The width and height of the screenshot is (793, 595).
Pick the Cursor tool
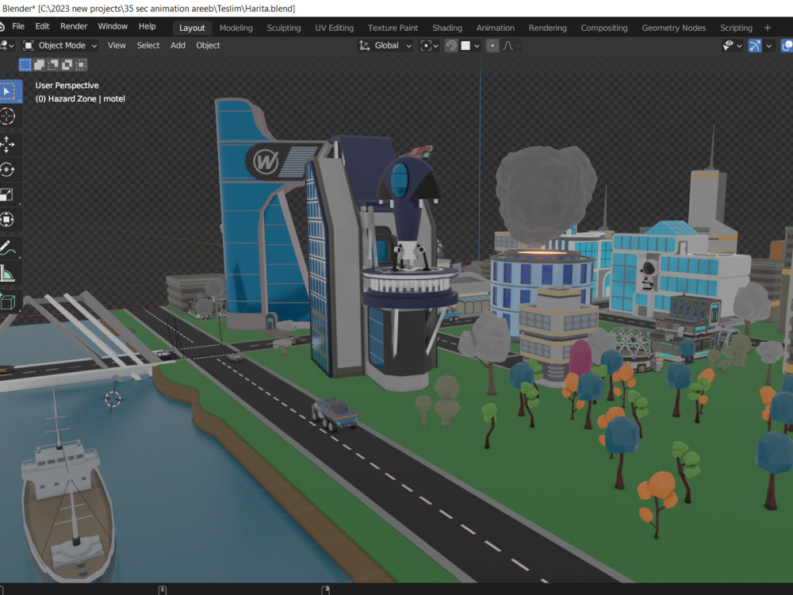tap(10, 117)
